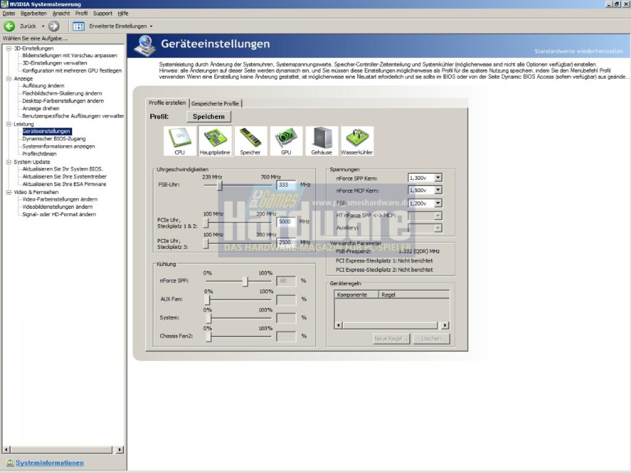This screenshot has height=473, width=631.
Task: Select Dynamischer BIOS-Zugang tree item
Action: point(54,139)
